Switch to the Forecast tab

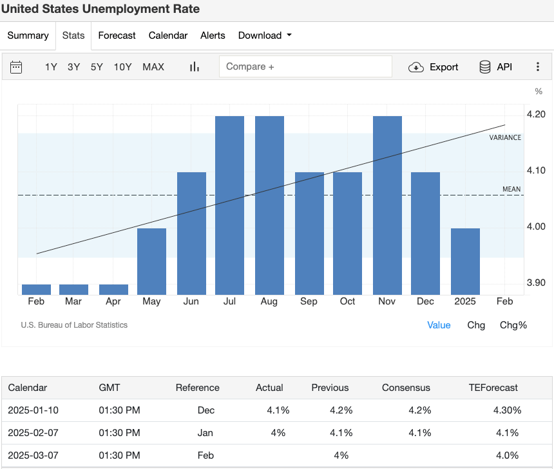[117, 35]
